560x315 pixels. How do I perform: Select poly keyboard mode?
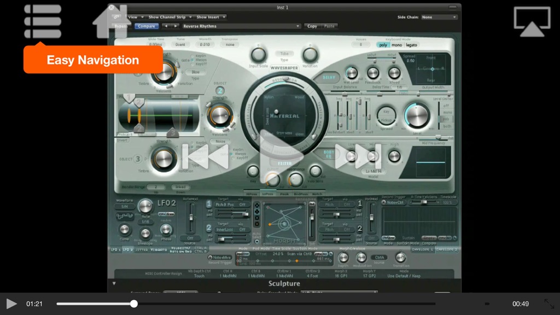tap(383, 45)
